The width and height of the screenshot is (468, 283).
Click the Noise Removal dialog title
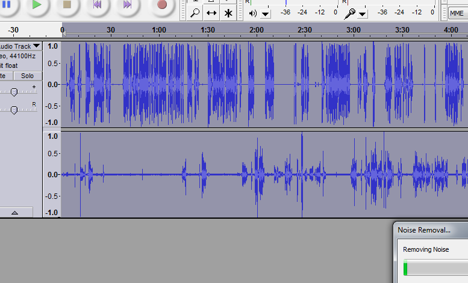click(x=424, y=230)
